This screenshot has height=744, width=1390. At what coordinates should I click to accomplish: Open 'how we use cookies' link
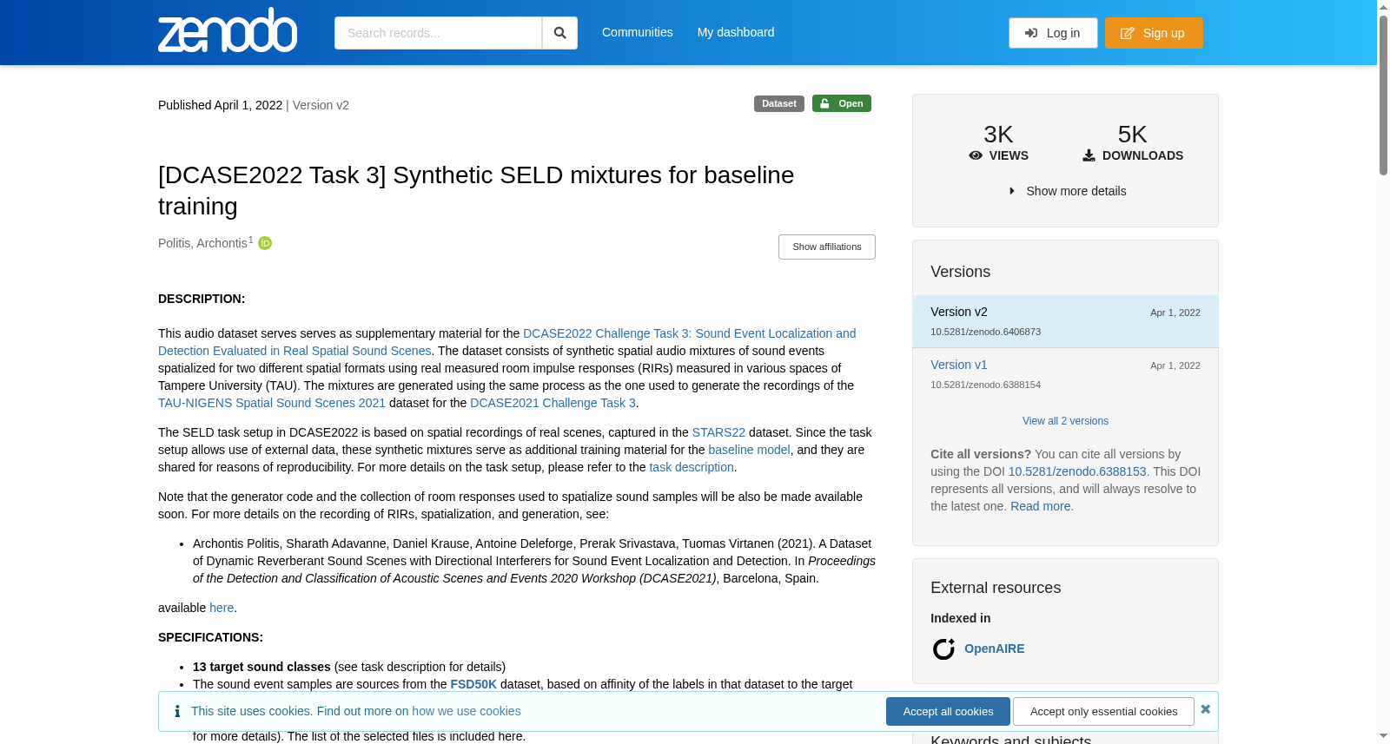467,711
